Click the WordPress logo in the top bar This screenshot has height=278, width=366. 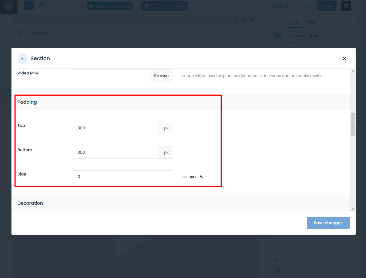(x=9, y=6)
